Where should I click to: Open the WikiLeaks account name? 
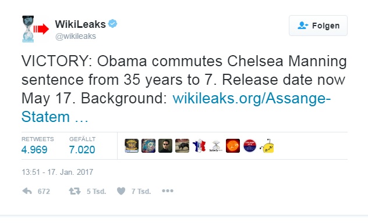tap(80, 24)
